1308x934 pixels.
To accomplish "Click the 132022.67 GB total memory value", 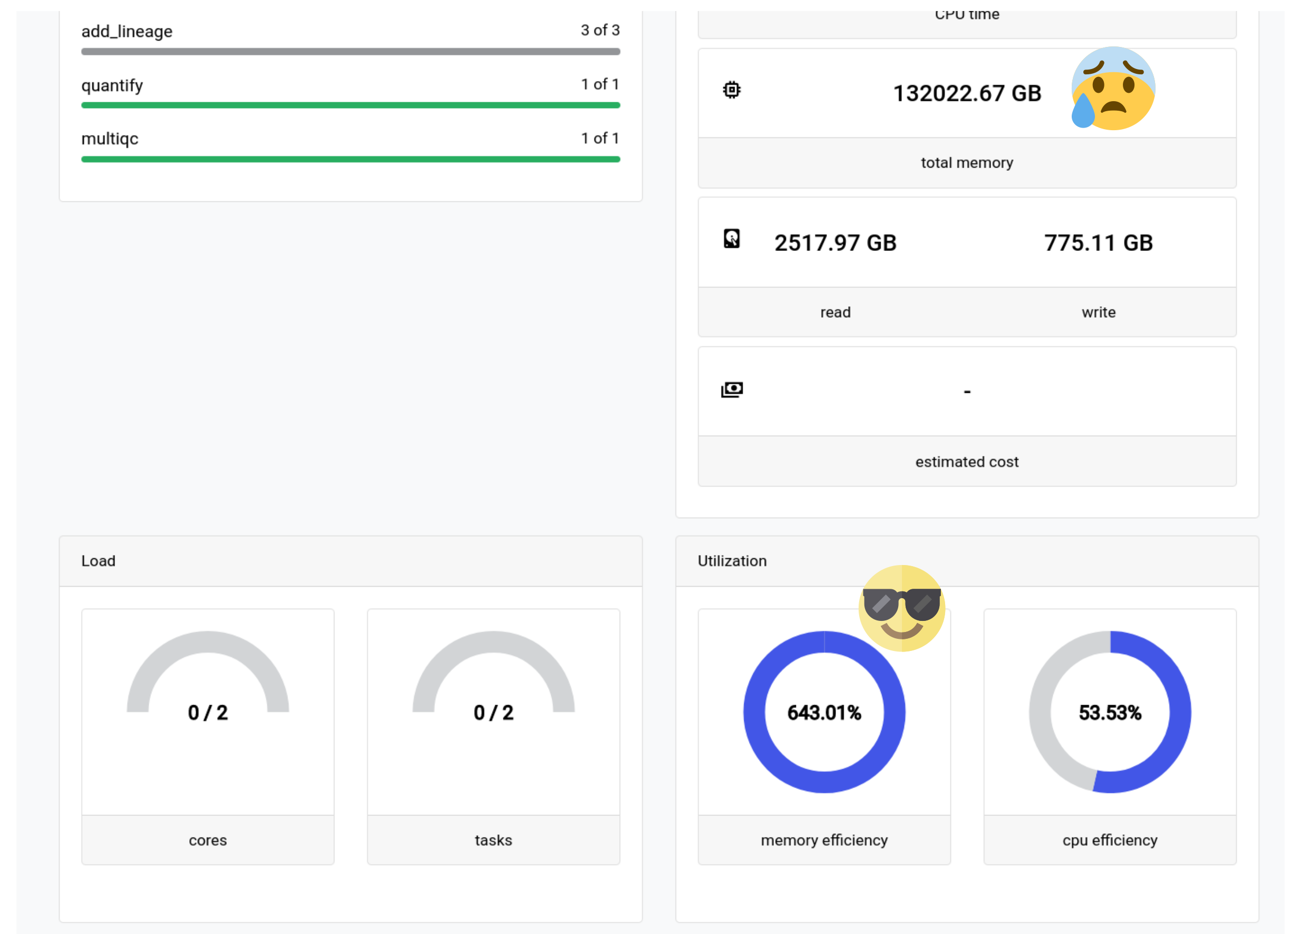I will pos(966,94).
